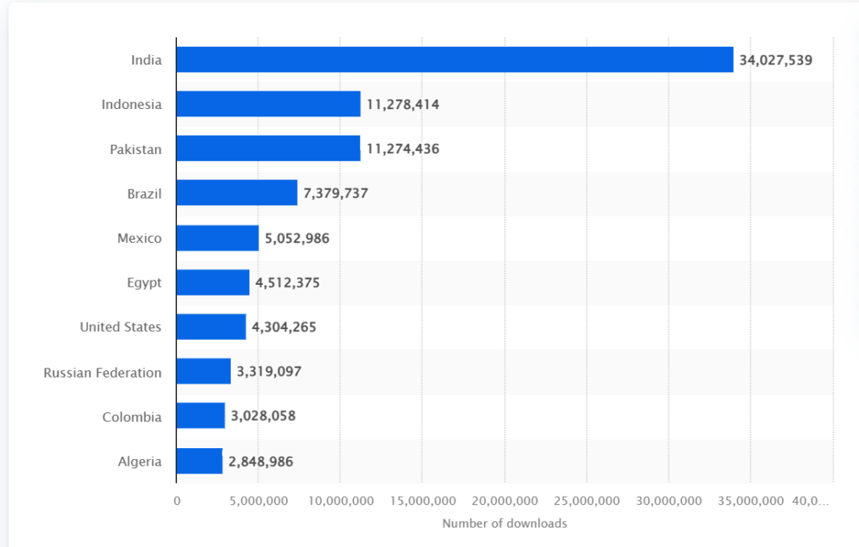Select the Russian Federation label
Screen dimensions: 859x547
point(102,373)
